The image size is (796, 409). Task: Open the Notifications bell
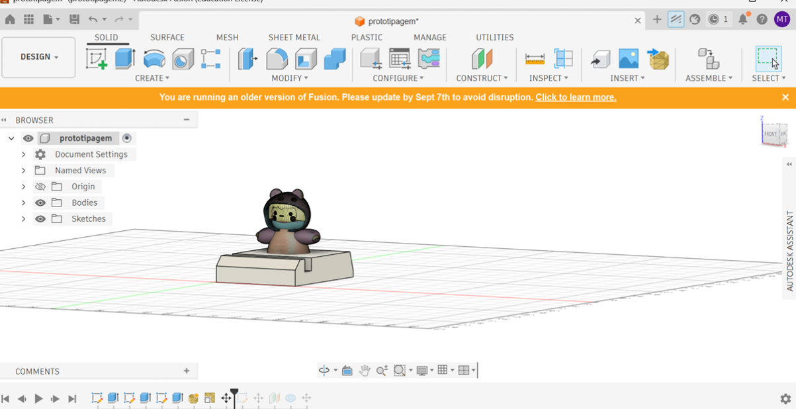pyautogui.click(x=744, y=20)
